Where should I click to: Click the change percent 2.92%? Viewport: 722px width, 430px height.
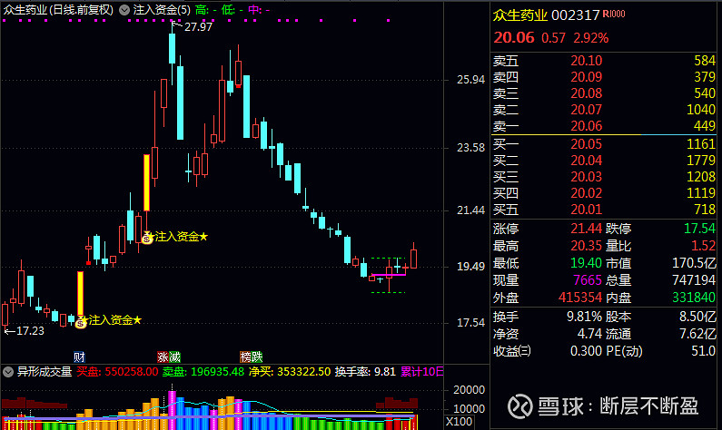[x=591, y=38]
